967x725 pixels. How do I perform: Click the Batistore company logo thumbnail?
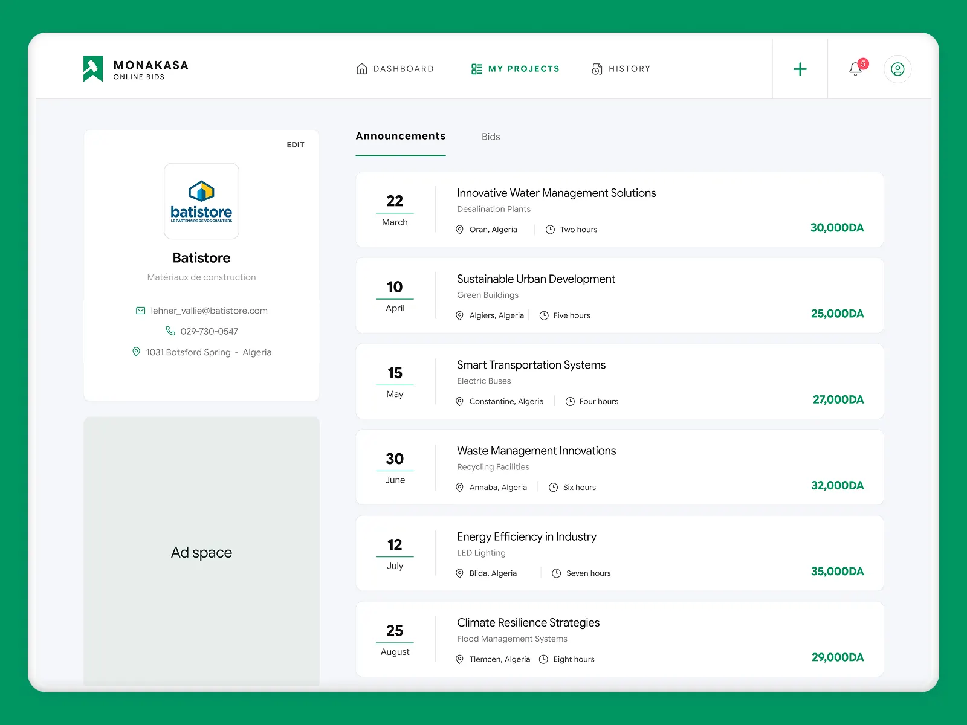click(201, 201)
